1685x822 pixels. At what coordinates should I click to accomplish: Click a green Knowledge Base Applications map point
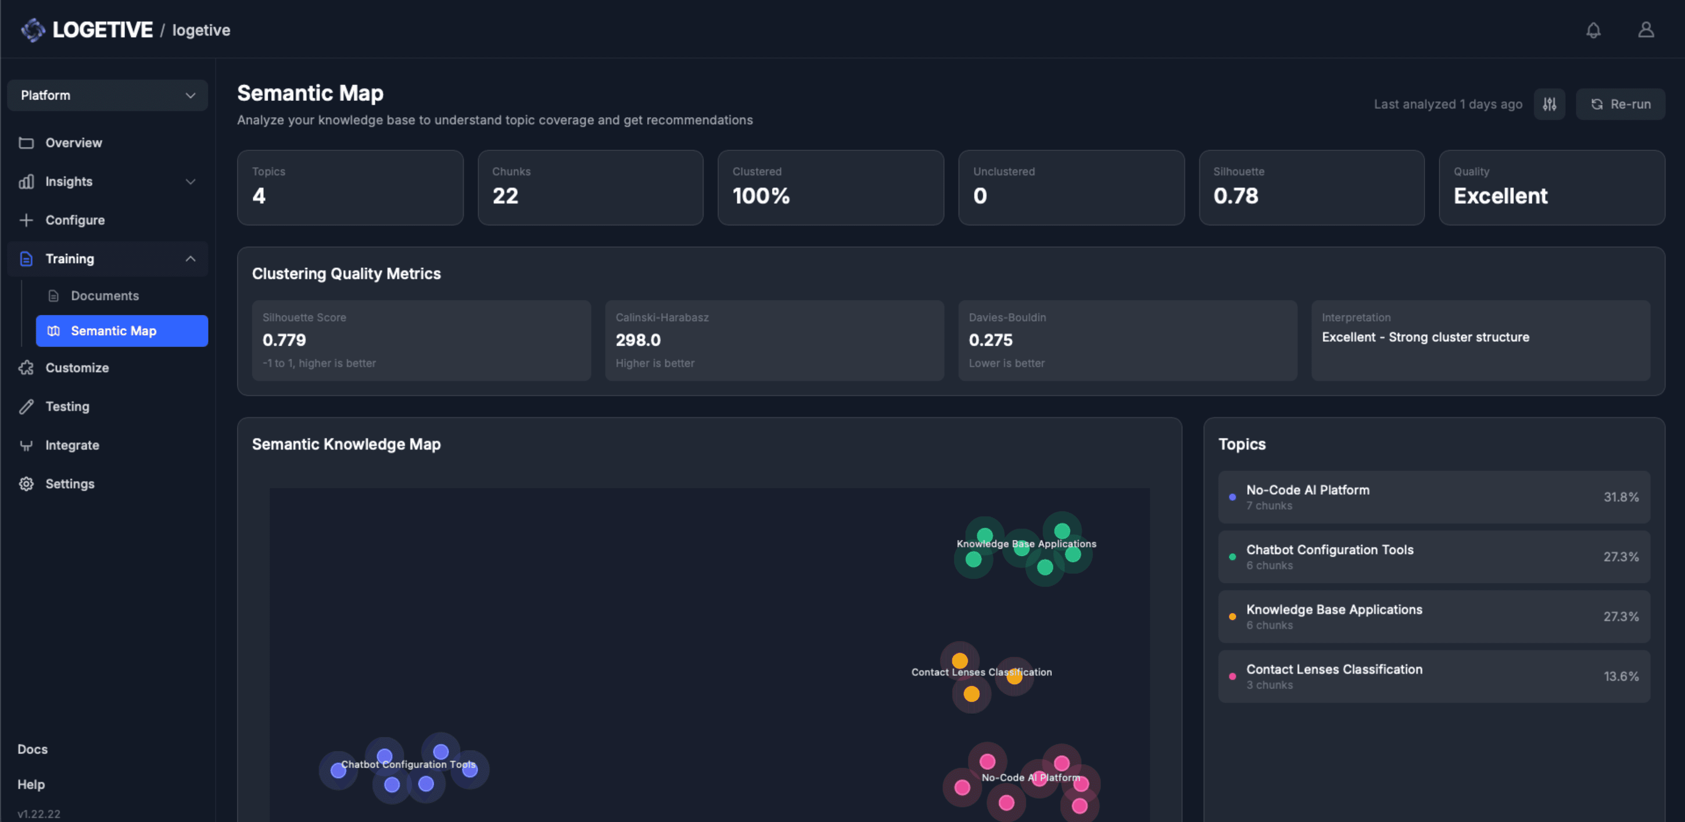(x=973, y=560)
